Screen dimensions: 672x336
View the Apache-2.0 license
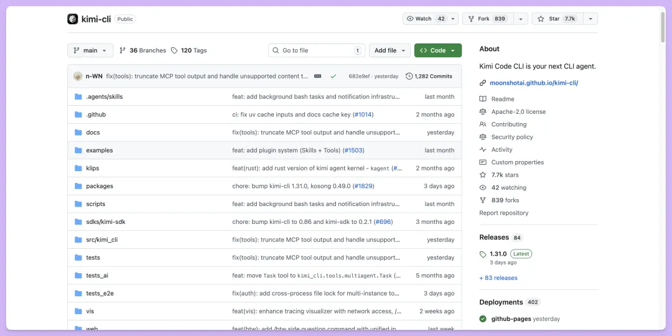[x=518, y=112]
